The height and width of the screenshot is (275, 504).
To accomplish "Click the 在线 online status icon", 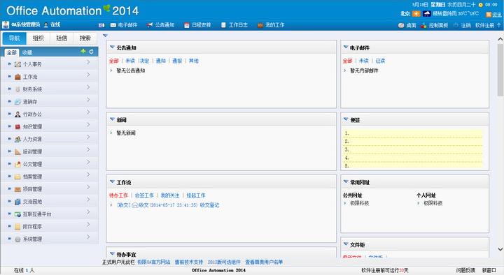I will point(46,25).
